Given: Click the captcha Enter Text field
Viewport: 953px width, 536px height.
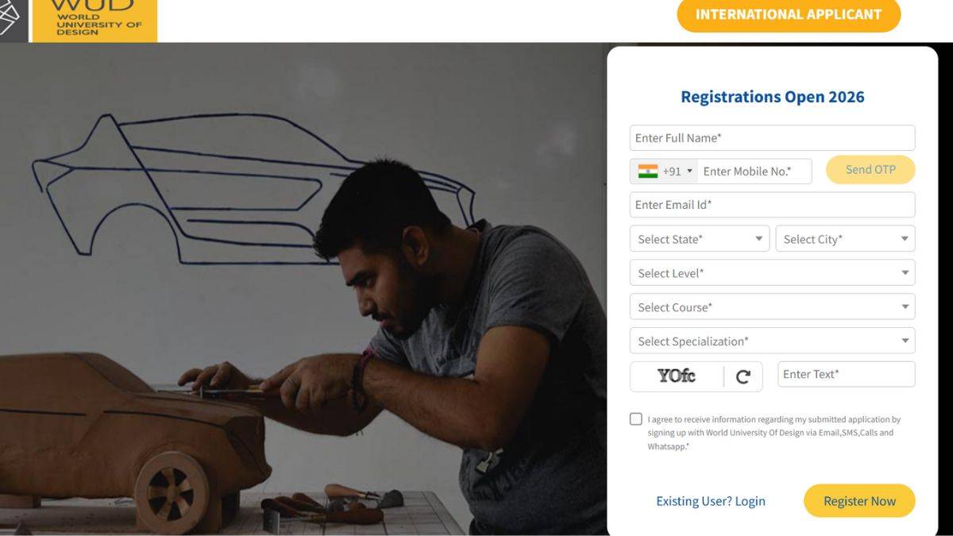Looking at the screenshot, I should (x=846, y=375).
